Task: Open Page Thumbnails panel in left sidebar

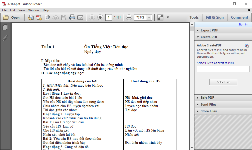Action: click(x=5, y=27)
